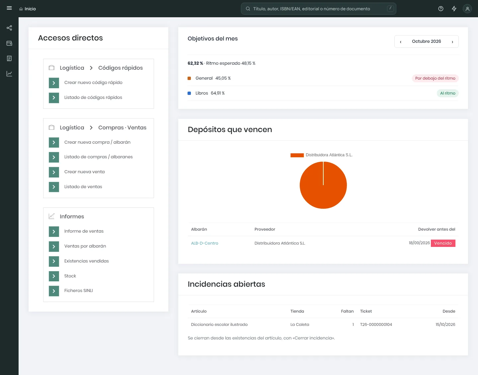This screenshot has height=375, width=478.
Task: Click the arrow next to Crear nuevo código rápido
Action: (54, 83)
